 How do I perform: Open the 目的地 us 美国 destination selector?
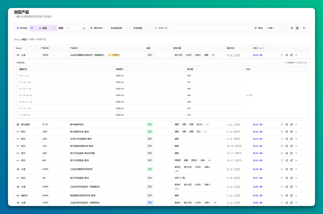(x=43, y=28)
